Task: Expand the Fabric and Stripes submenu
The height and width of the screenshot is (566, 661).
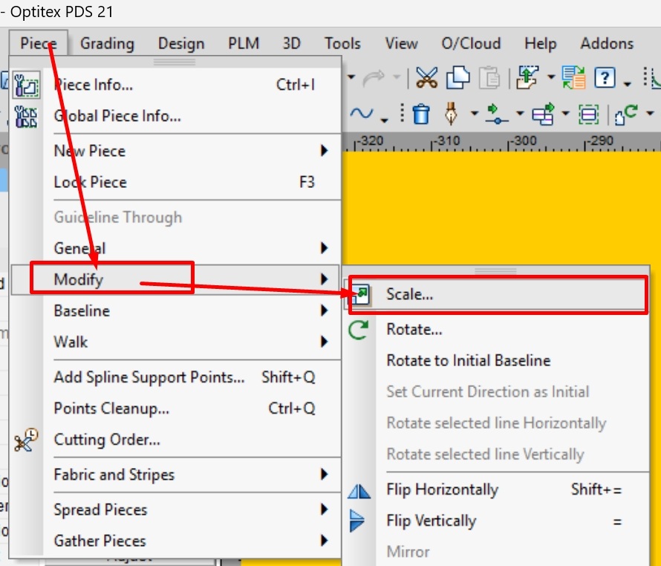Action: click(x=324, y=475)
